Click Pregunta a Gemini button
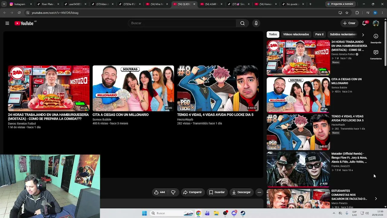The height and width of the screenshot is (218, 387). pos(340,4)
